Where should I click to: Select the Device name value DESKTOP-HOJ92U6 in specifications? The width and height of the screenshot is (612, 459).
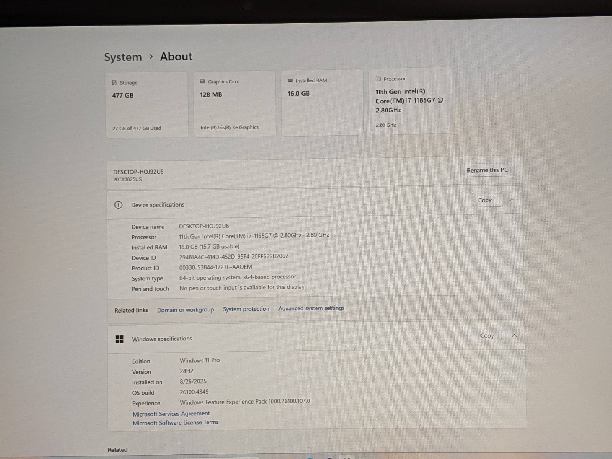tap(204, 226)
